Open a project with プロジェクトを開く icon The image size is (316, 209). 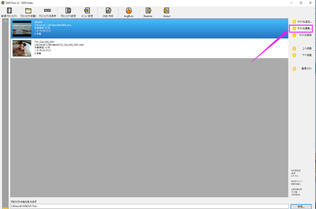tap(28, 12)
